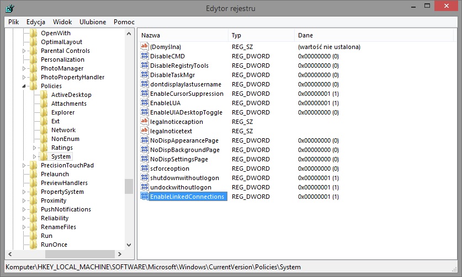Expand the PropertySystem node

(x=24, y=192)
